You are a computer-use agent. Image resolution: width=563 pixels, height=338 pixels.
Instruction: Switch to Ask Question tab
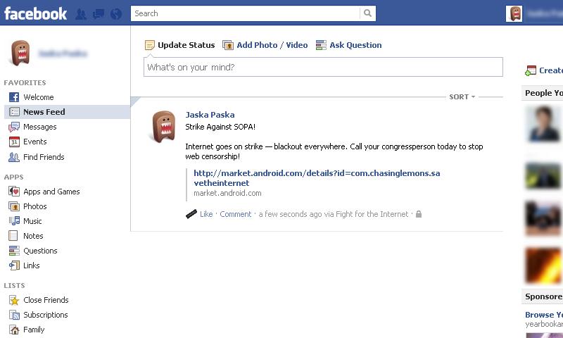click(348, 45)
